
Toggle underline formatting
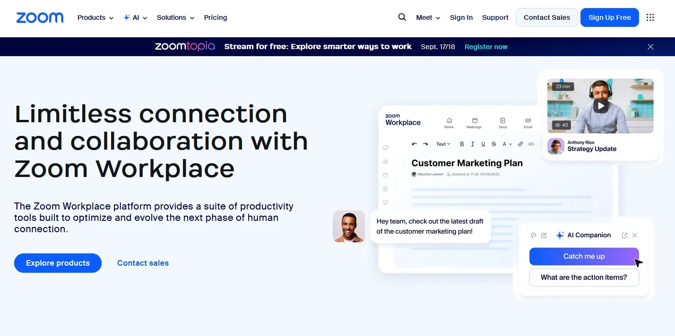[483, 144]
